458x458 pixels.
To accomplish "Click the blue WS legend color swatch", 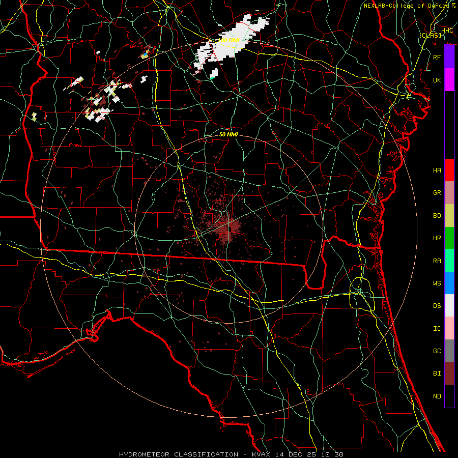I will [x=449, y=283].
